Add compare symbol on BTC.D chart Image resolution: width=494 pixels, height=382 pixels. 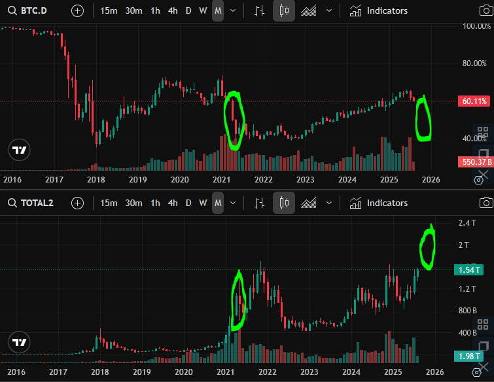tap(77, 11)
